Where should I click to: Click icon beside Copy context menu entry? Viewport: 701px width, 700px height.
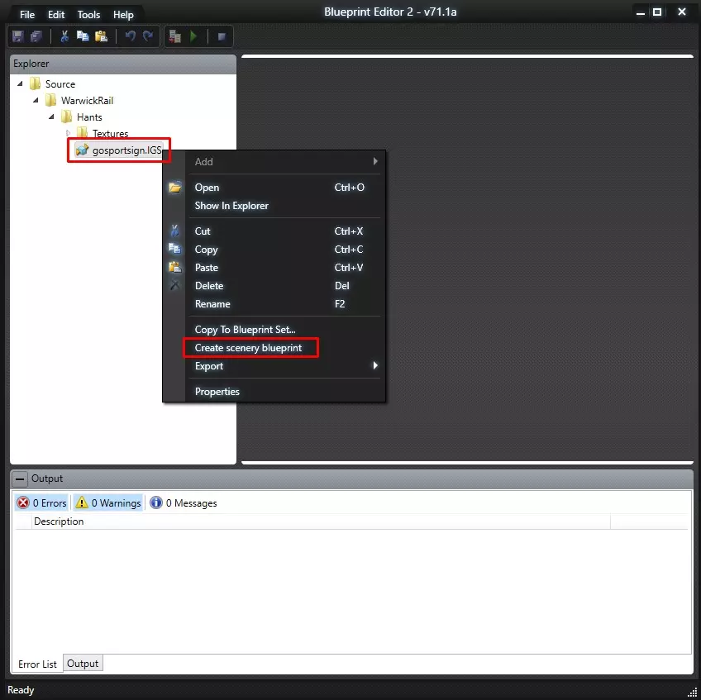tap(174, 249)
